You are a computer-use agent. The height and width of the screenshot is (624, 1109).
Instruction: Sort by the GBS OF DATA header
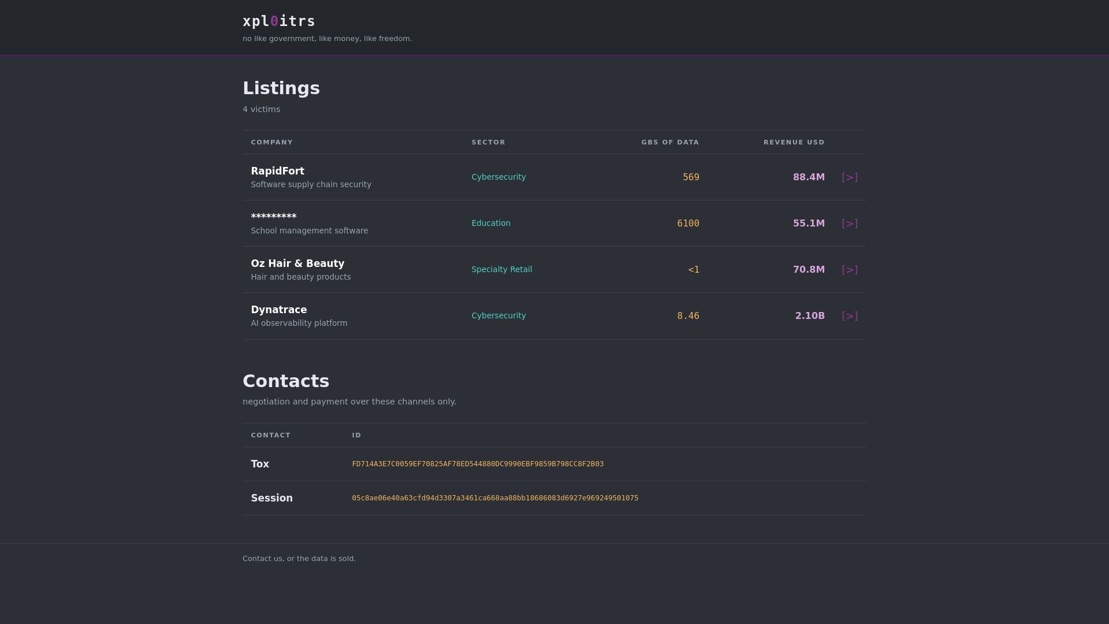pyautogui.click(x=670, y=142)
